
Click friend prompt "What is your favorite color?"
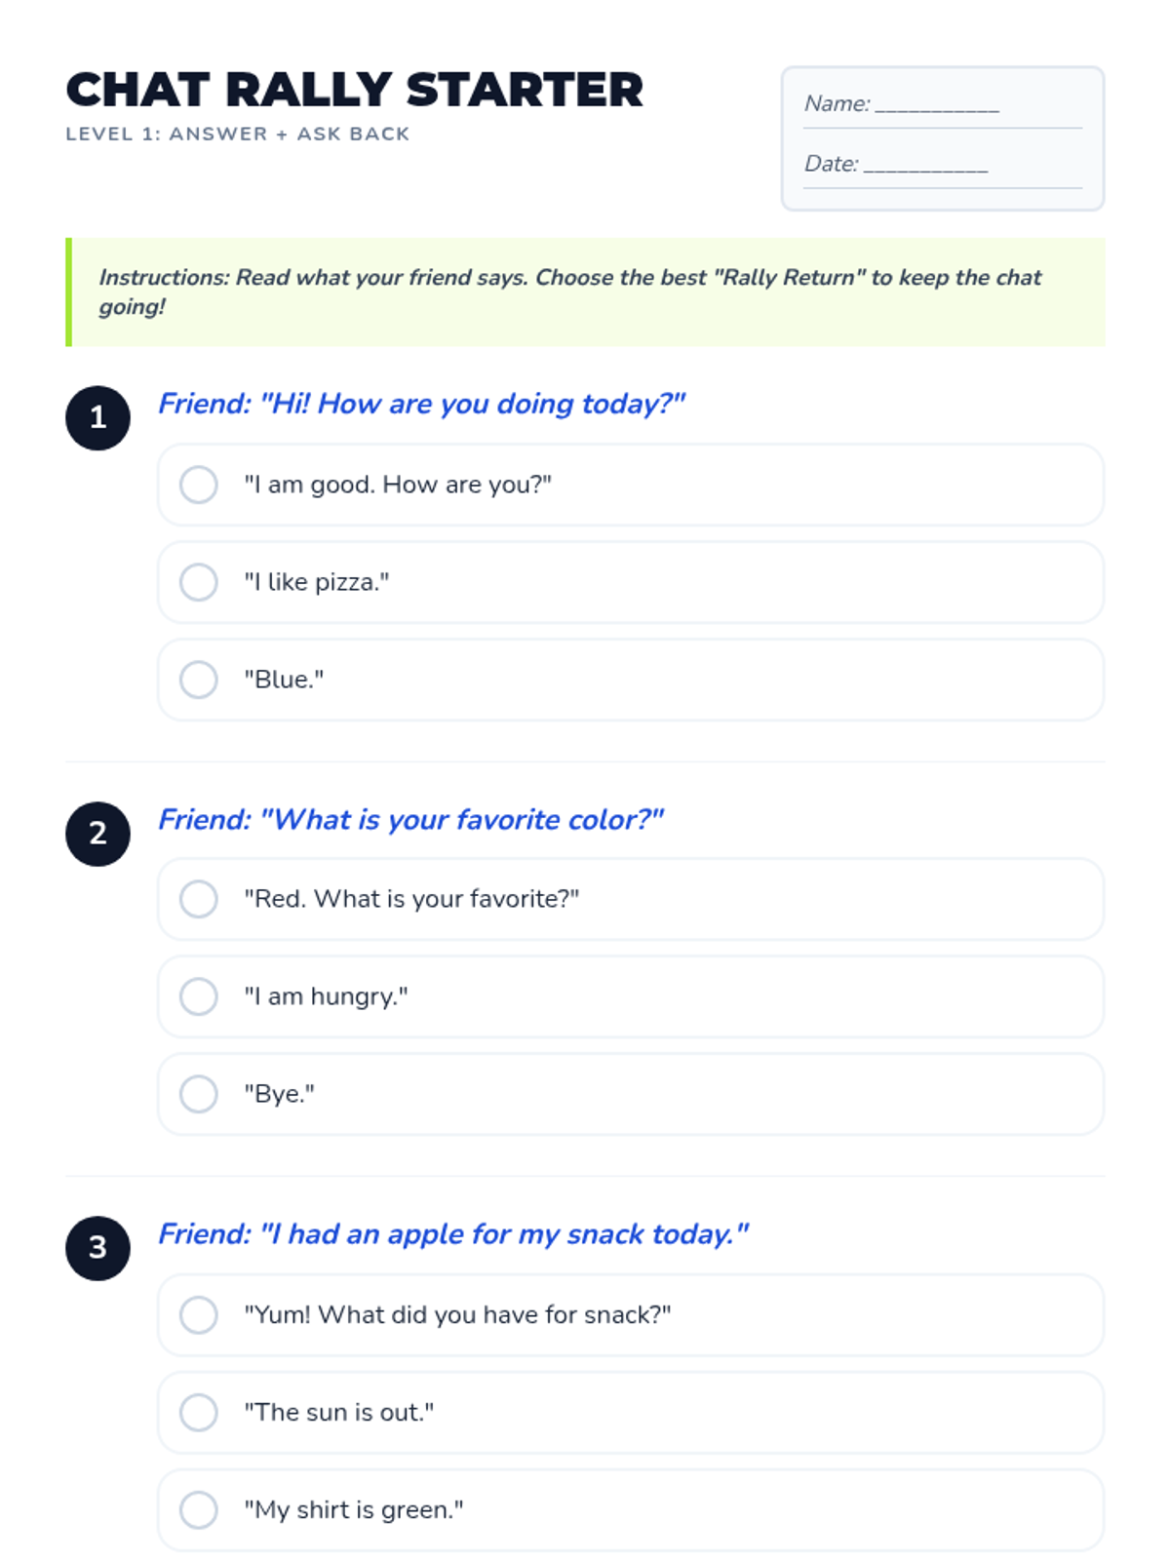(x=410, y=819)
